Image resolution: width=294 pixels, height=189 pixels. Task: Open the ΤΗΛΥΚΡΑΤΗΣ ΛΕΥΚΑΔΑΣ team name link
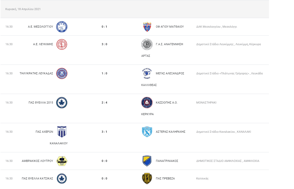[x=36, y=73]
